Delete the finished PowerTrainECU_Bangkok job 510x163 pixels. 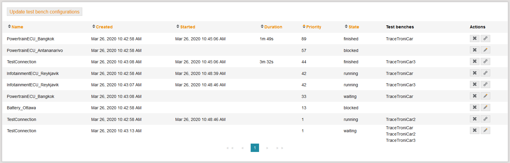point(474,39)
